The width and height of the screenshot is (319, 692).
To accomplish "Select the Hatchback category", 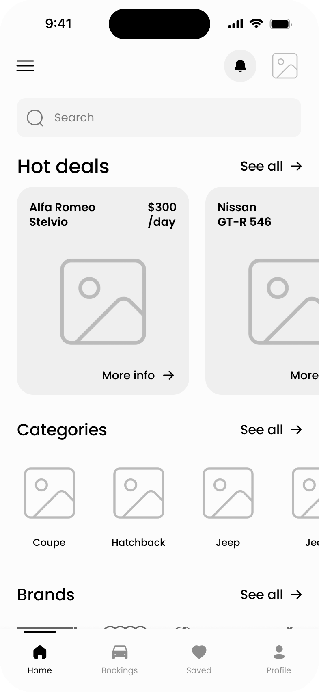I will click(x=139, y=493).
